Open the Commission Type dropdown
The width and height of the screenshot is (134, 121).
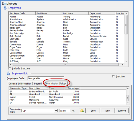pyautogui.click(x=56, y=111)
